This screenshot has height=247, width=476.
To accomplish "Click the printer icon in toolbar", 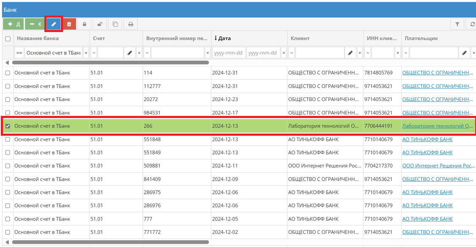I will pos(131,24).
